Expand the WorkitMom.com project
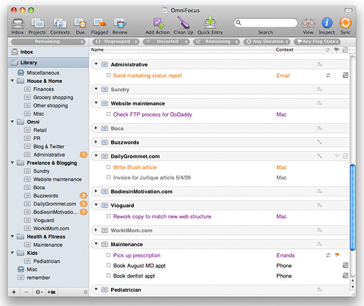The image size is (364, 306). coord(96,230)
